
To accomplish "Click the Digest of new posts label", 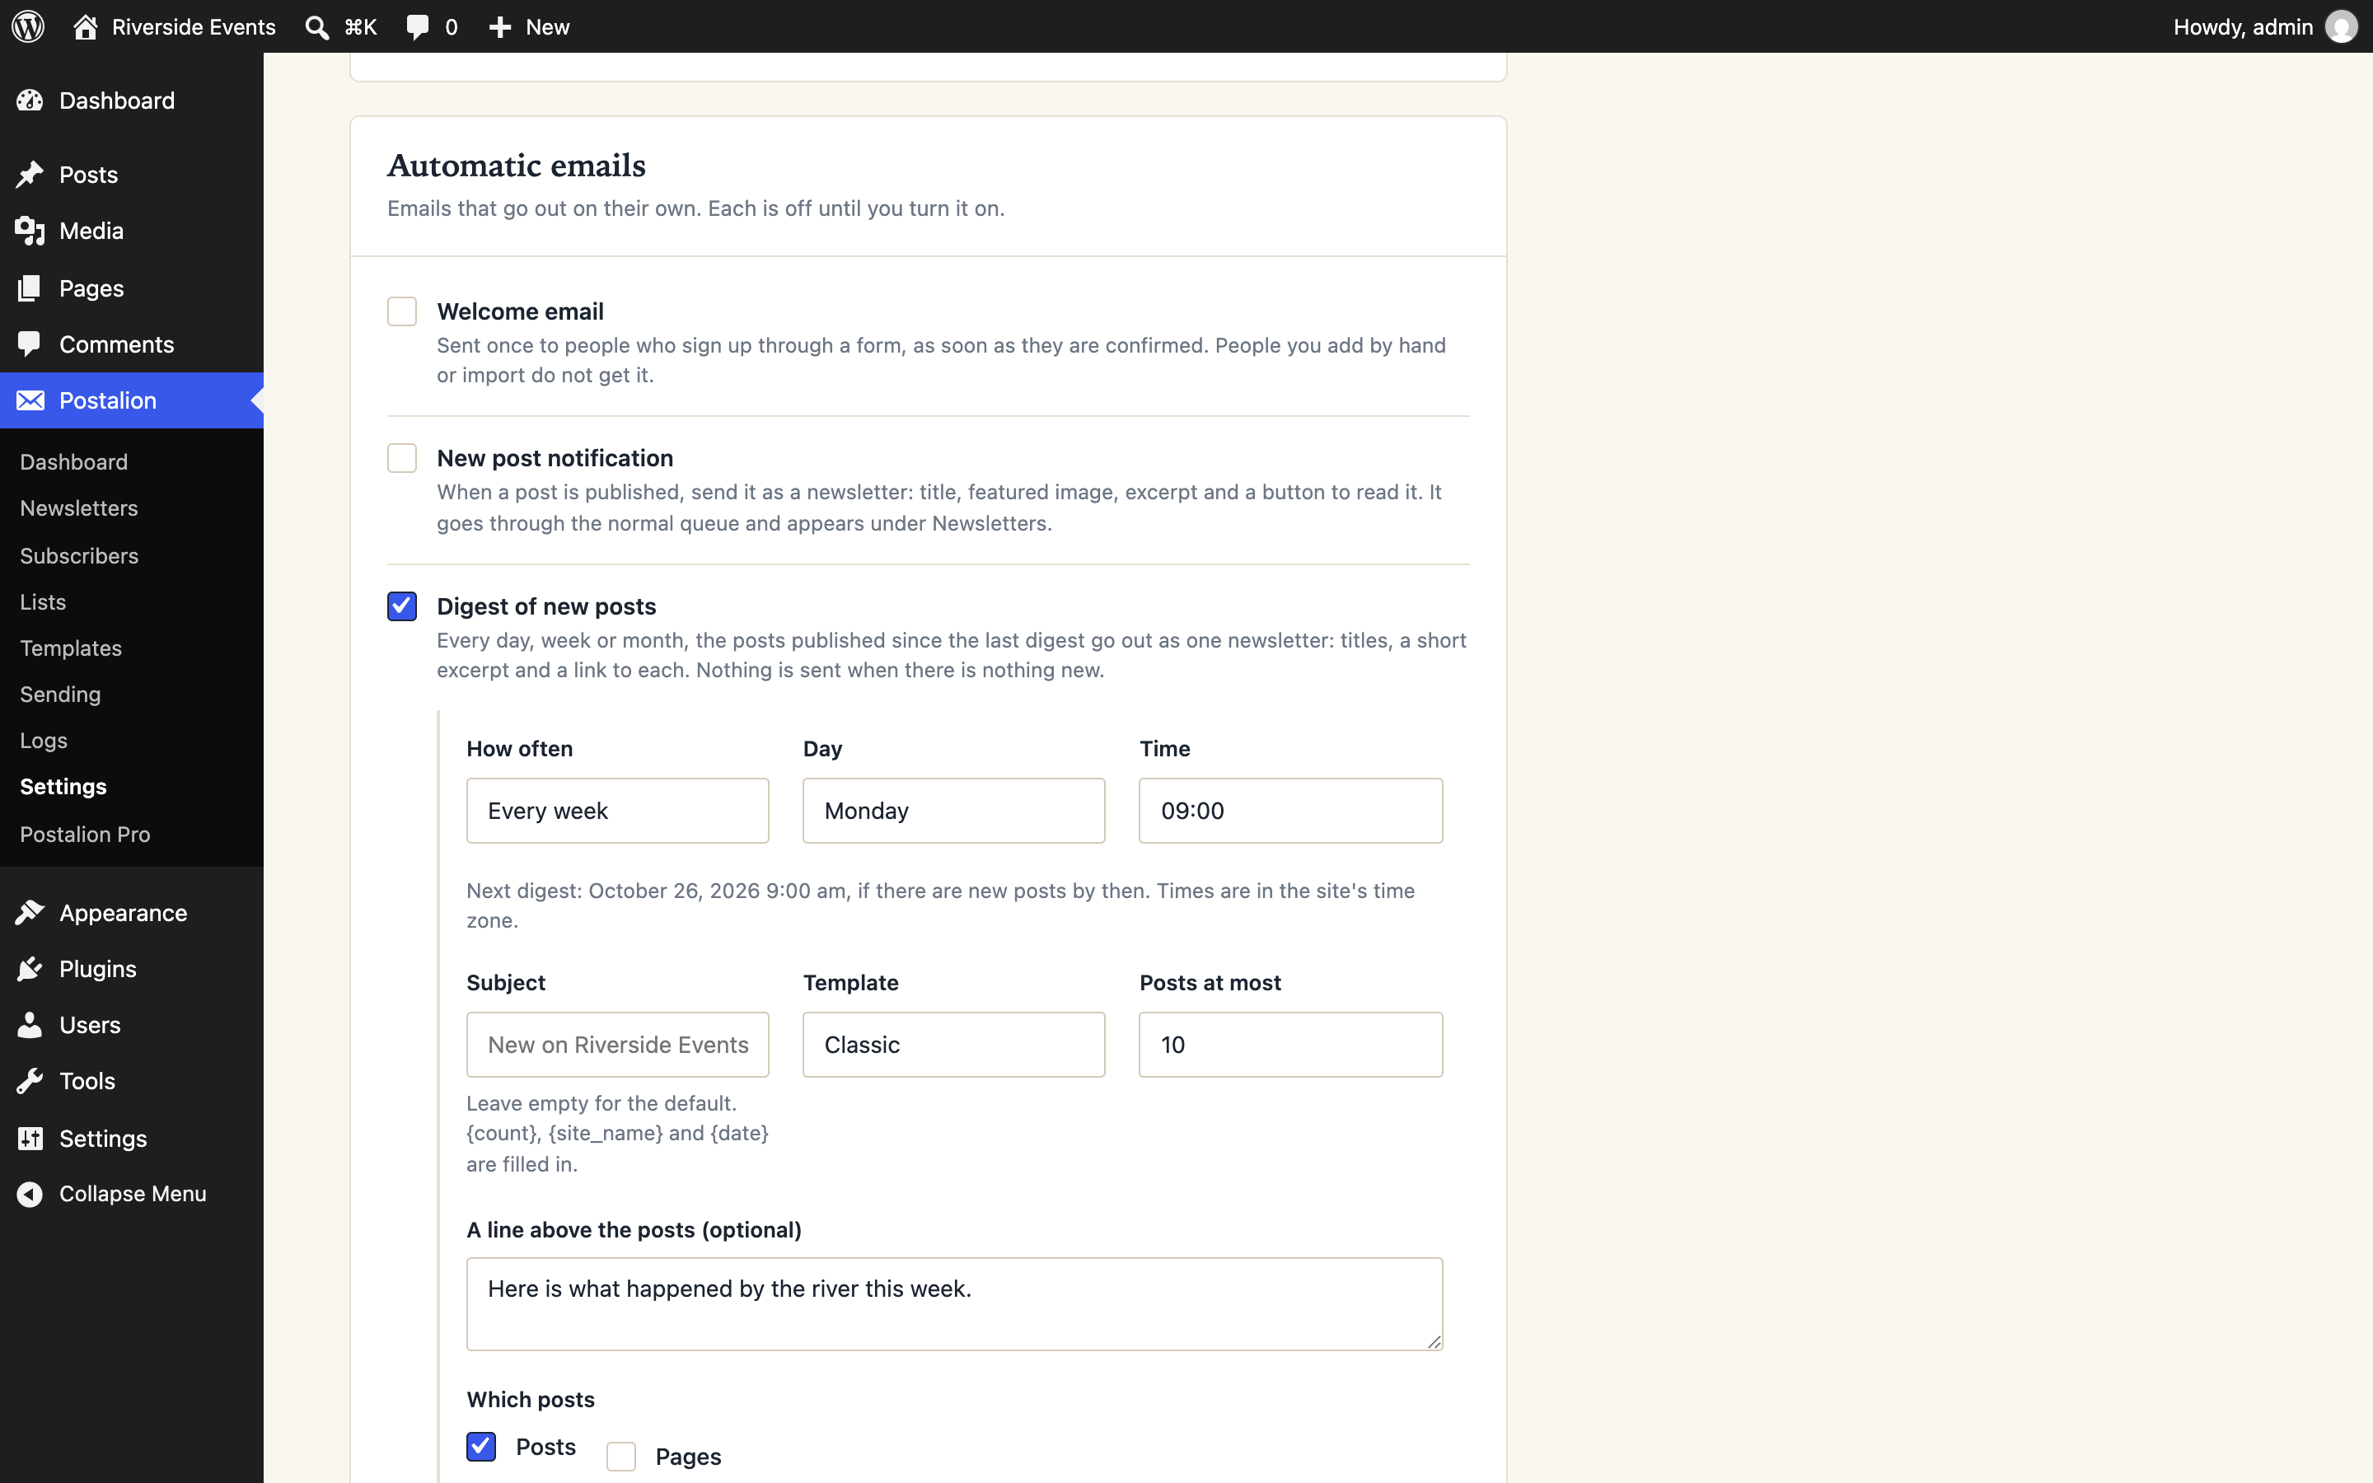I will click(546, 606).
